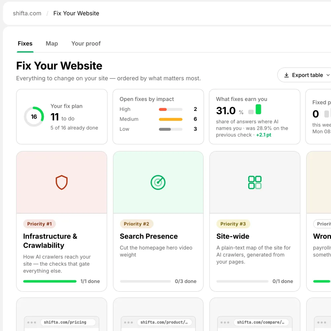Screen dimensions: 331x331
Task: Click the Priority #1 badge
Action: click(x=39, y=224)
